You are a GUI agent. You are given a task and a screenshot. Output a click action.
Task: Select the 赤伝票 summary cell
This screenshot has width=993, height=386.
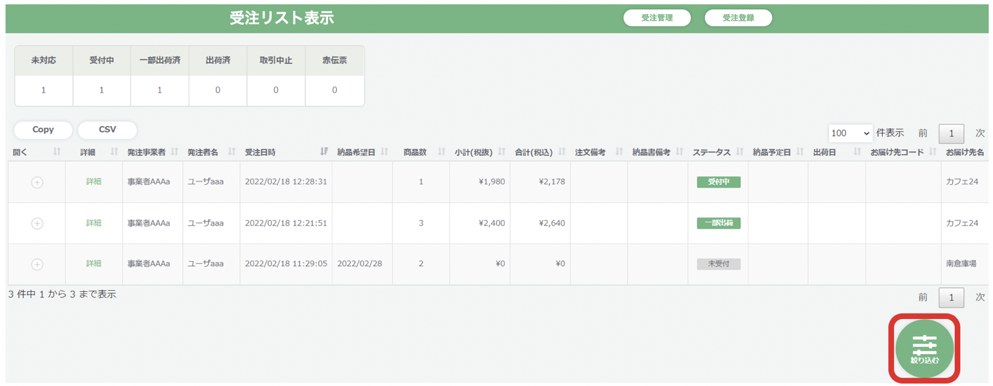[x=335, y=60]
